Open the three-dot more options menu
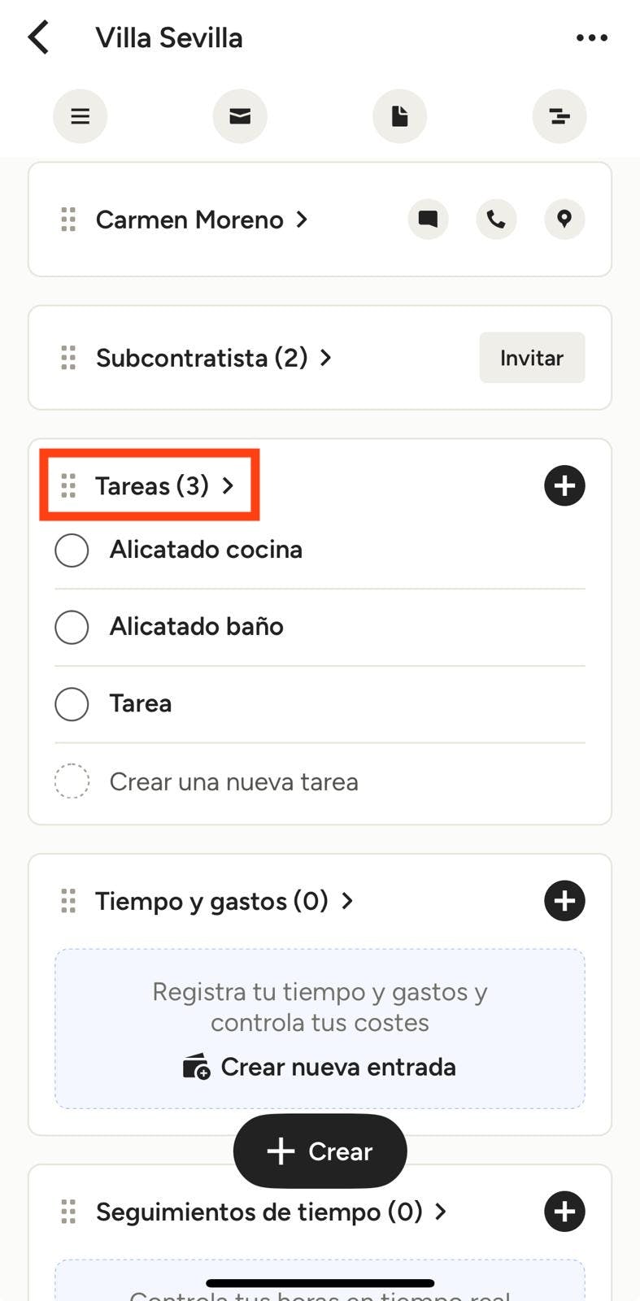This screenshot has width=640, height=1301. pyautogui.click(x=591, y=37)
